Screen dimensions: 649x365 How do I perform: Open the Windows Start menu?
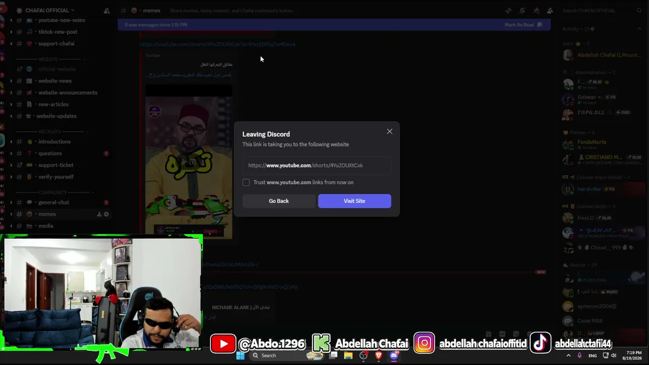point(240,355)
